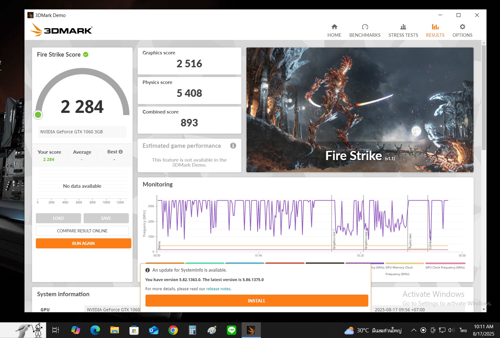Go to the HOME tab
Viewport: 500px width, 338px height.
click(334, 30)
